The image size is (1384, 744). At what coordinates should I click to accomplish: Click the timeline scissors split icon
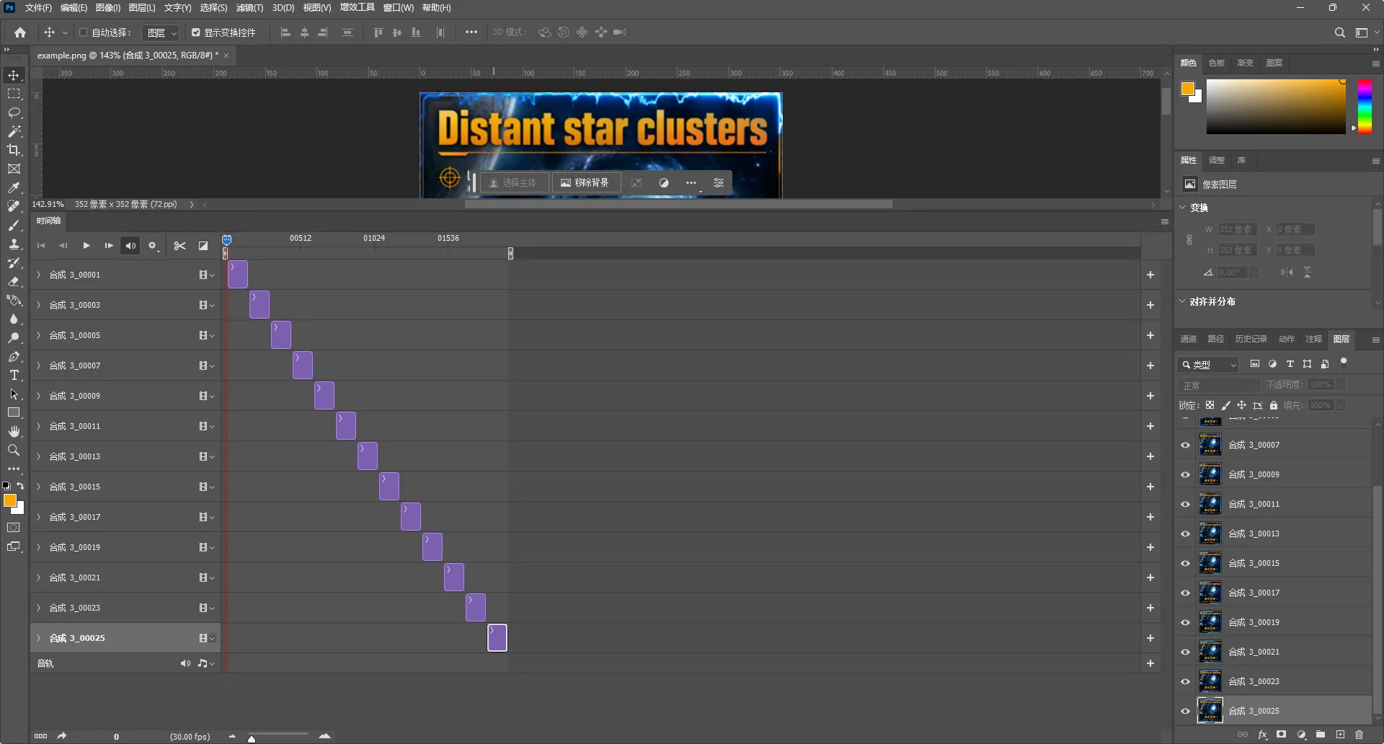coord(179,246)
